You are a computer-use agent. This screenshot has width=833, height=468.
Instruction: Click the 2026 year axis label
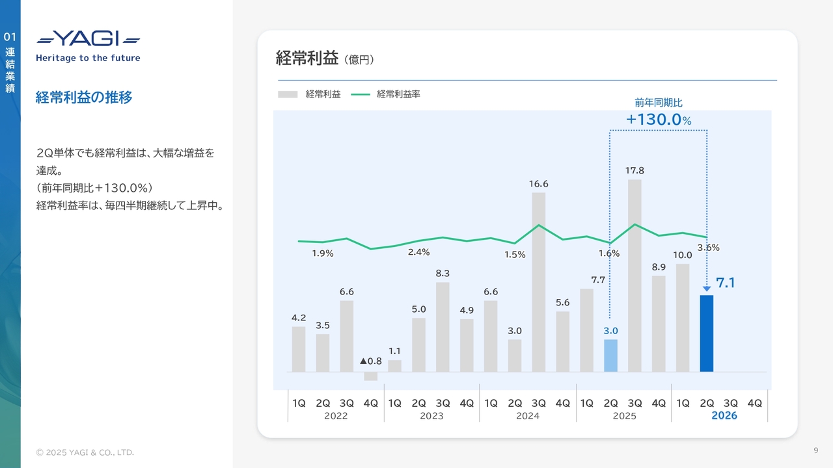pyautogui.click(x=724, y=416)
